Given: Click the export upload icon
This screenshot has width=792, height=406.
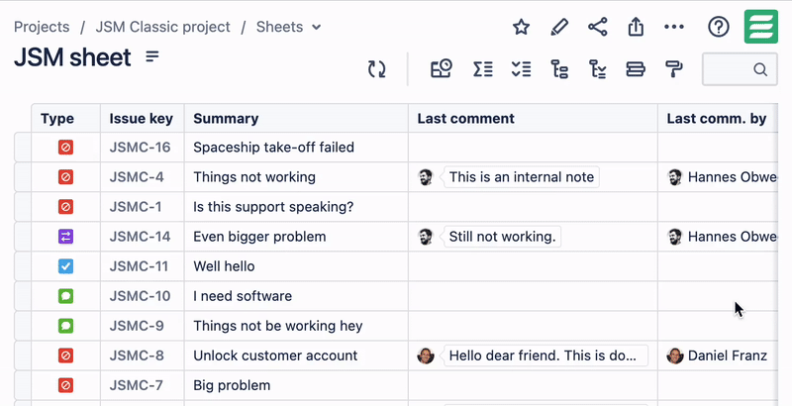Looking at the screenshot, I should [x=637, y=28].
